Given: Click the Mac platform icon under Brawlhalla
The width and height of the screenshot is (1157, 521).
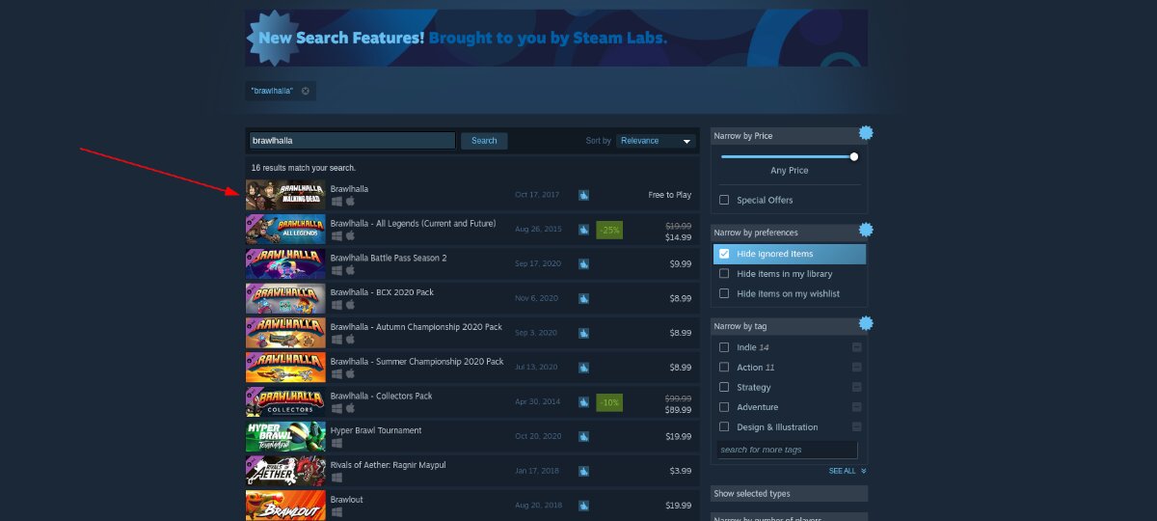Looking at the screenshot, I should tap(350, 202).
